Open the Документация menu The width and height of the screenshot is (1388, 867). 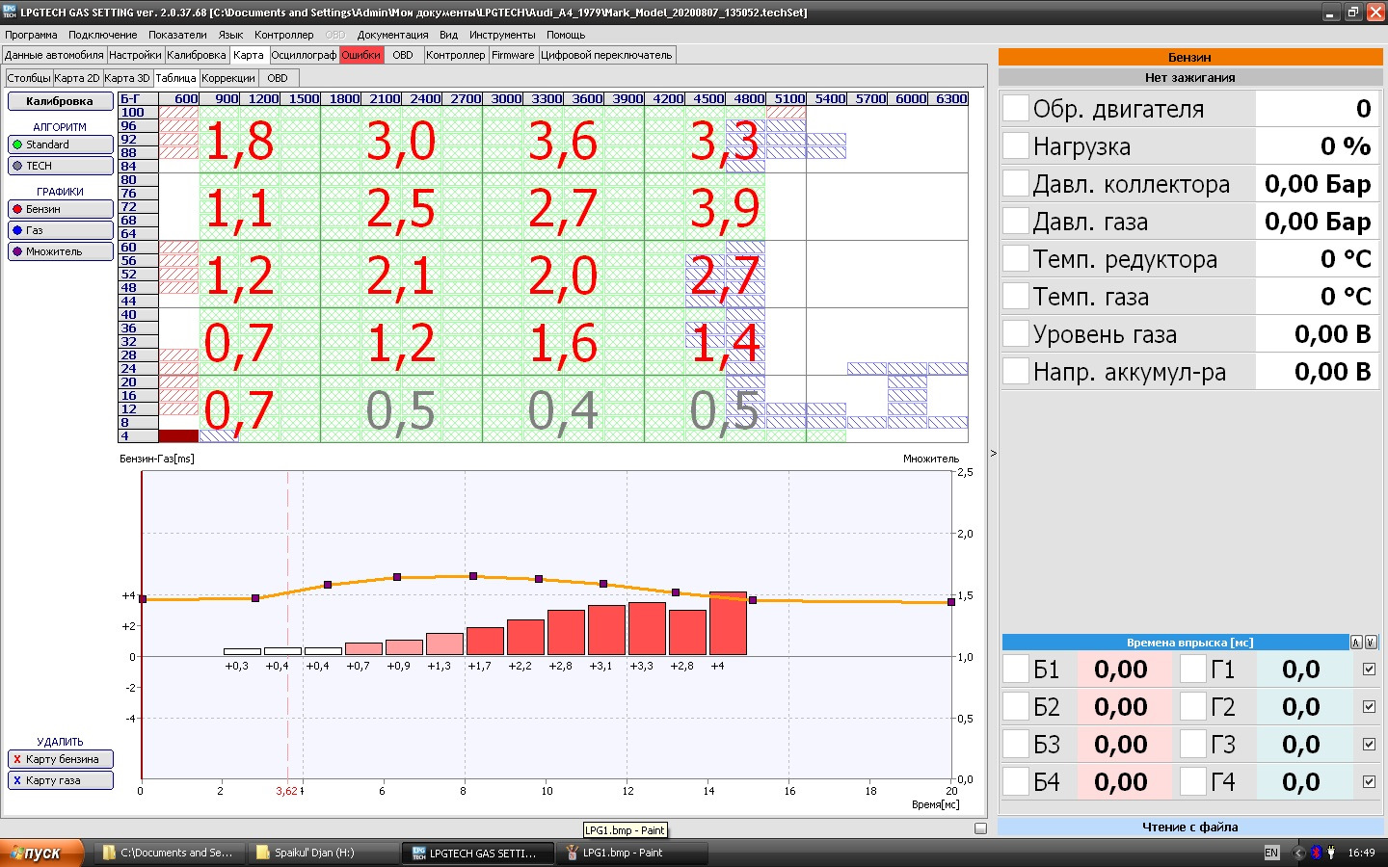[x=392, y=35]
